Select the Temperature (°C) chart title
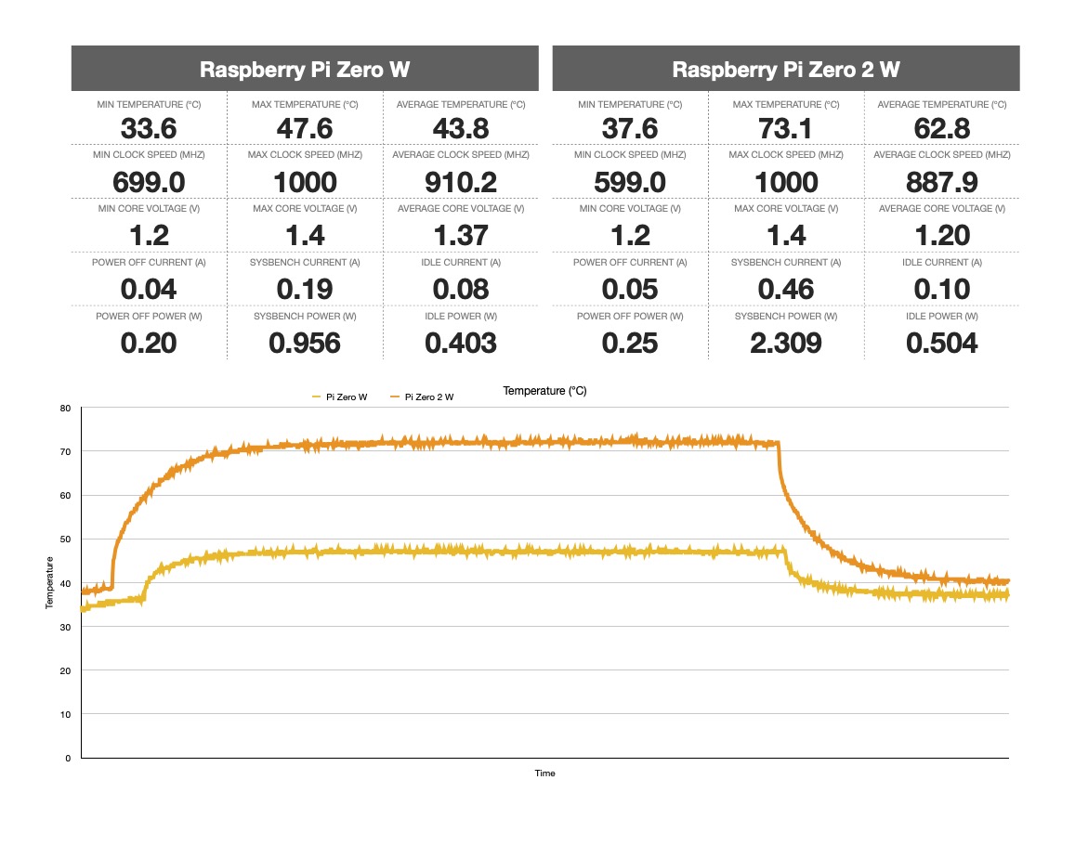Screen dimensions: 1088x845 coord(544,391)
